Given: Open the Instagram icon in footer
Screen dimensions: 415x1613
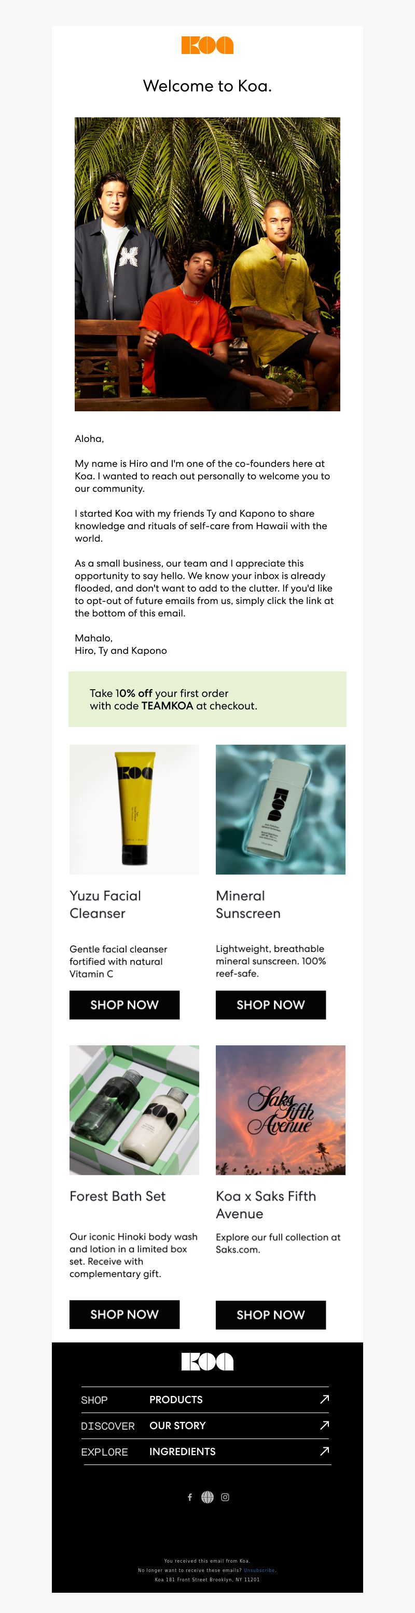Looking at the screenshot, I should point(225,1497).
